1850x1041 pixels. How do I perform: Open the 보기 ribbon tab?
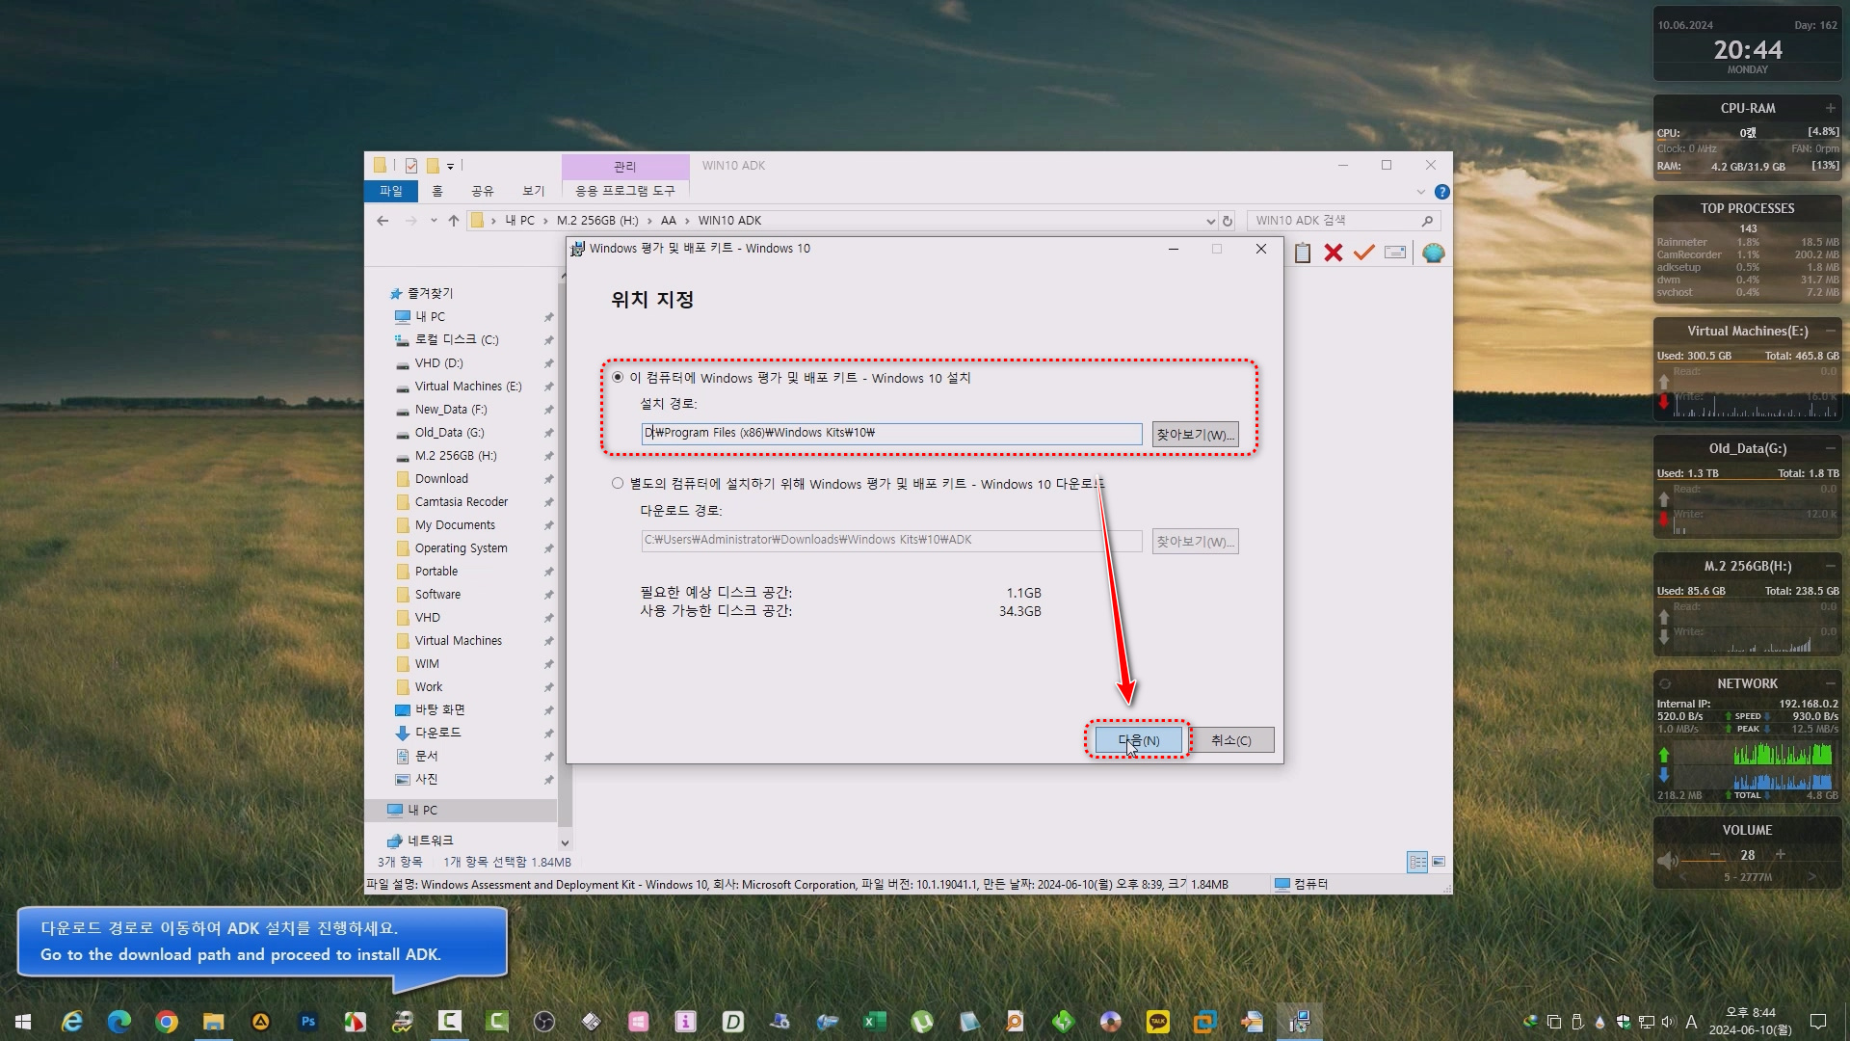[533, 191]
